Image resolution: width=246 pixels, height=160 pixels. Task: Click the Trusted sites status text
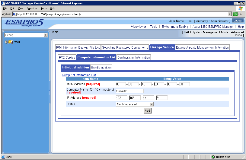pos(223,157)
